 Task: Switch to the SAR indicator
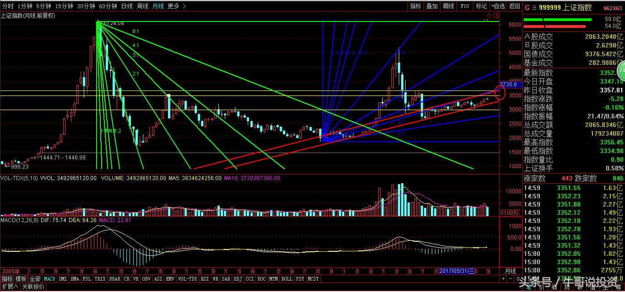tap(226, 279)
